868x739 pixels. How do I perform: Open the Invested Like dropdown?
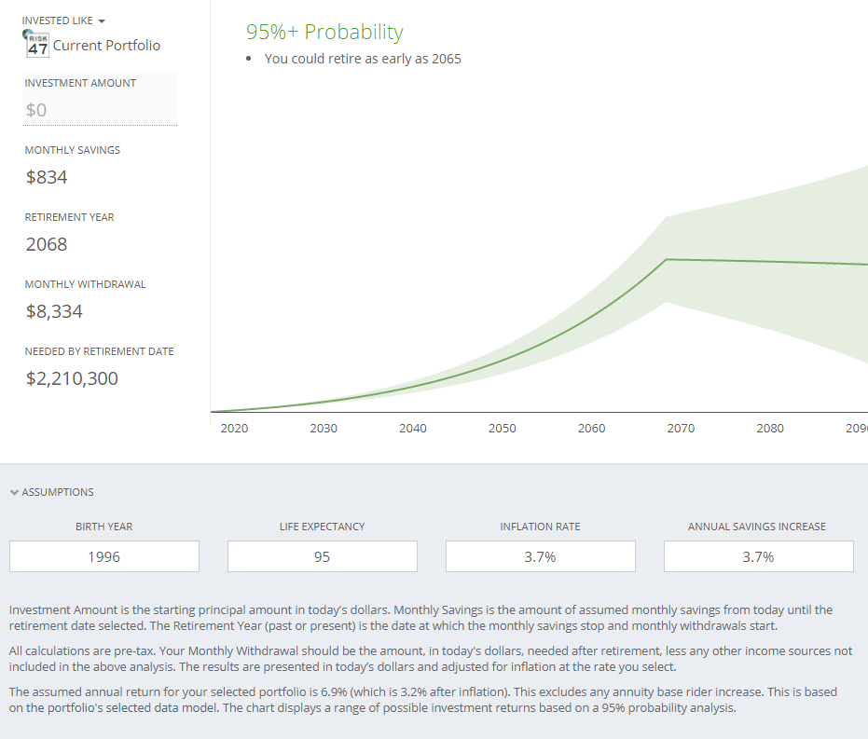[x=63, y=21]
